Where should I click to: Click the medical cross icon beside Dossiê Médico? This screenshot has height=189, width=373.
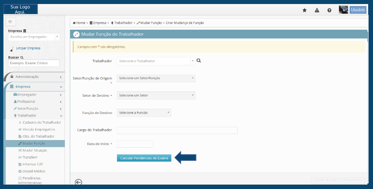(x=20, y=171)
